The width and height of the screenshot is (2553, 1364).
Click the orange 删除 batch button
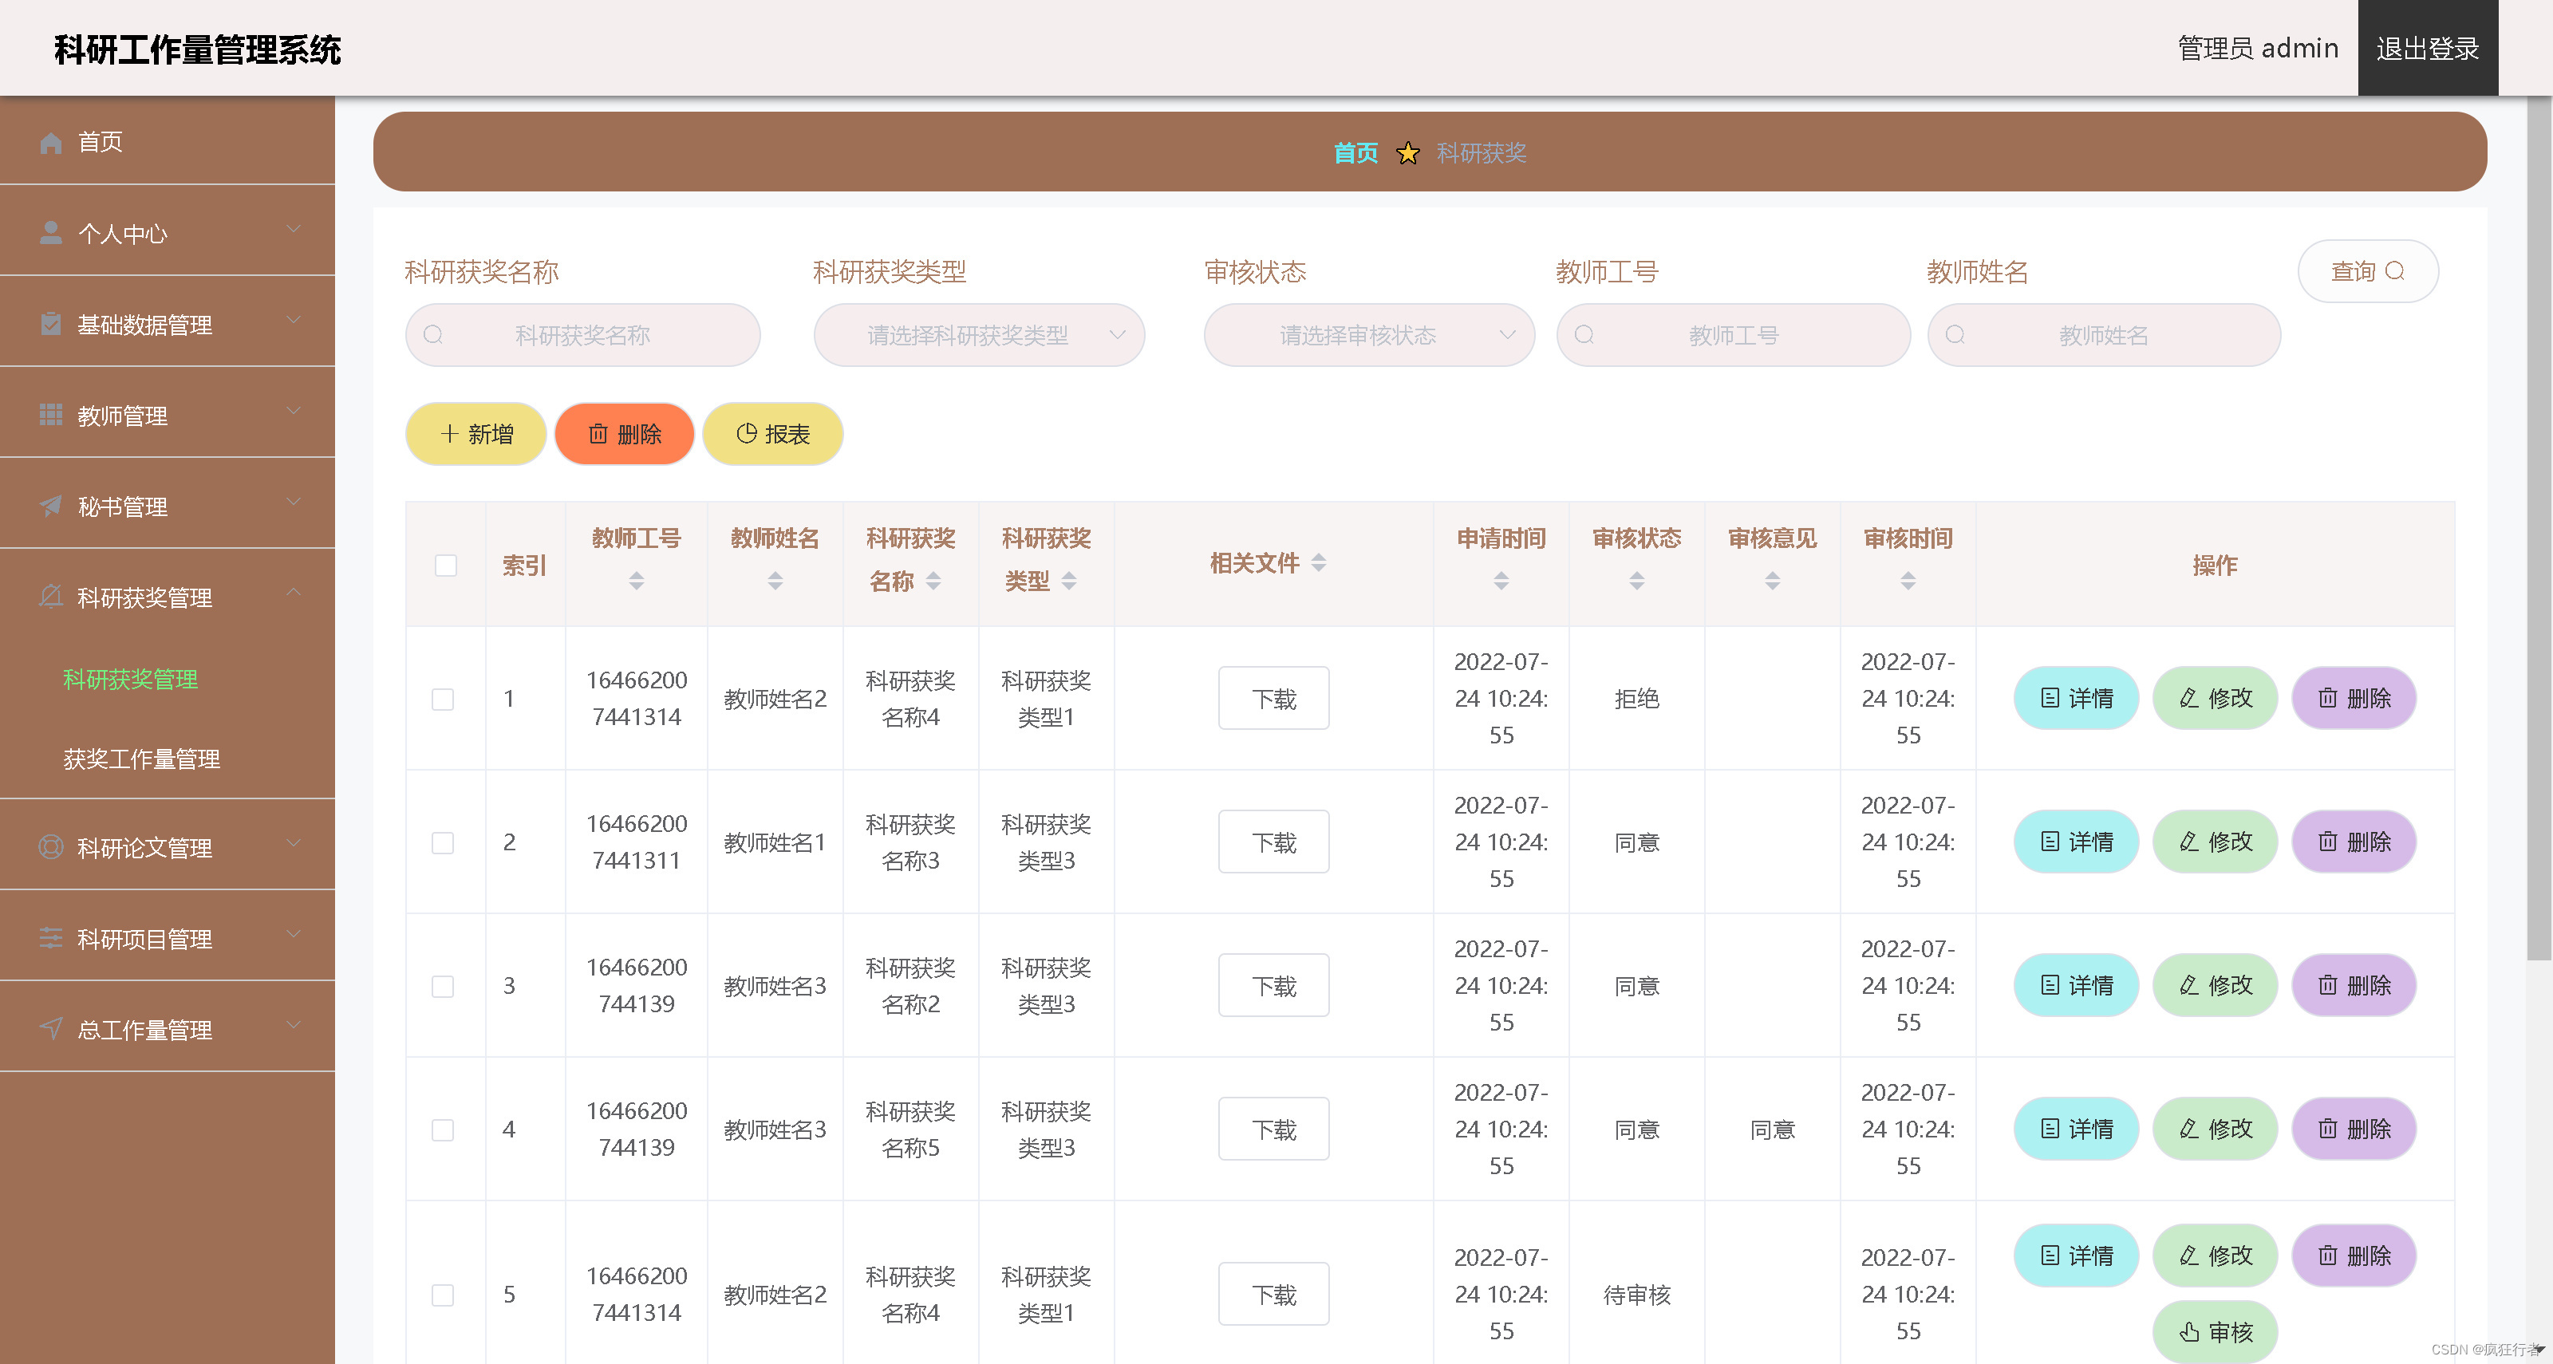(x=625, y=434)
